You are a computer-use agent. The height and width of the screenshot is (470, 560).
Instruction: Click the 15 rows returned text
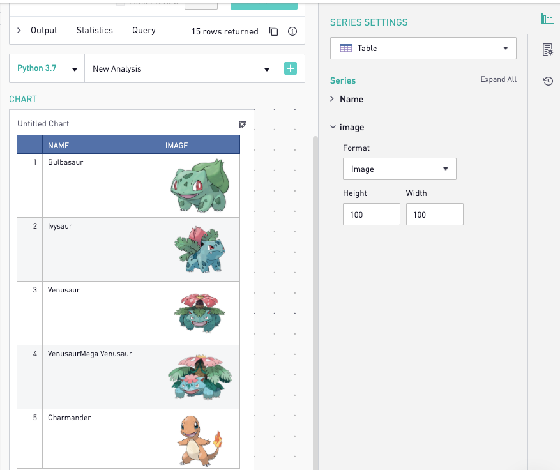point(225,31)
